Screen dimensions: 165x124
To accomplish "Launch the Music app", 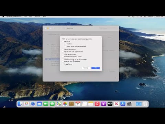I will [97, 104].
